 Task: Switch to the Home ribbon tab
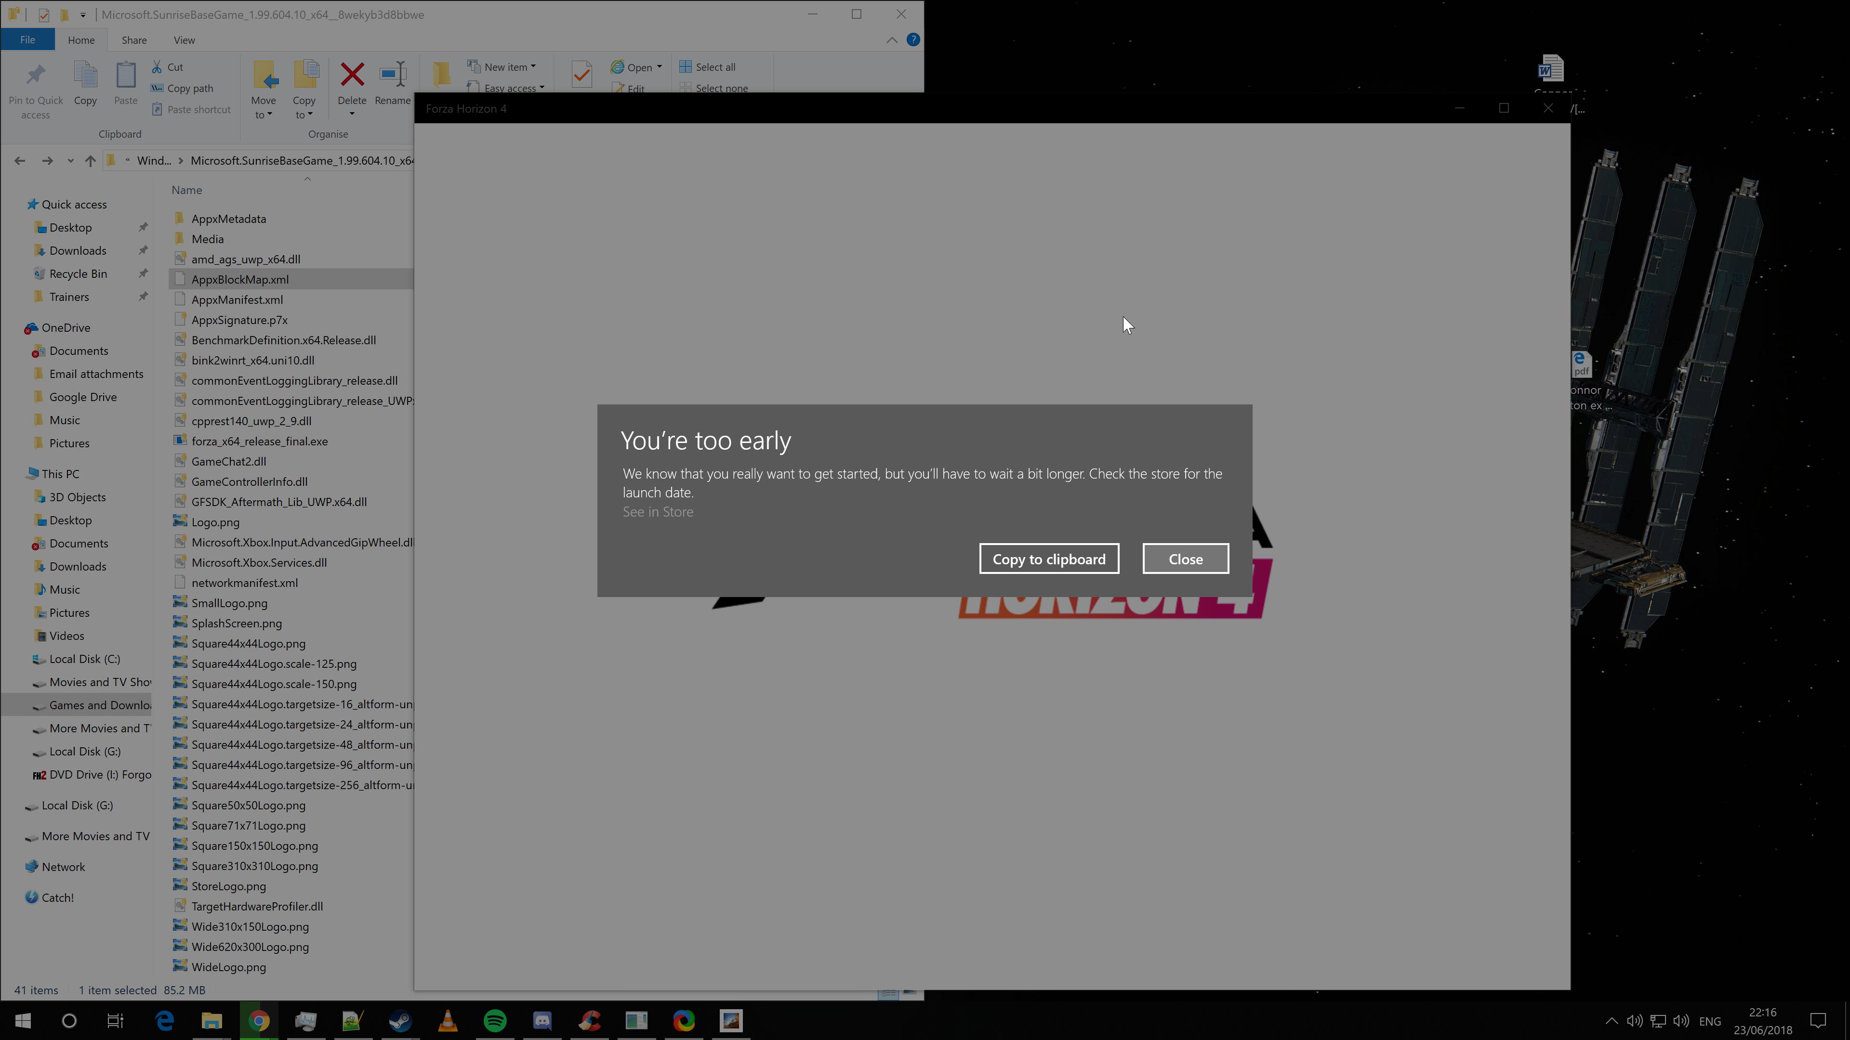[81, 40]
